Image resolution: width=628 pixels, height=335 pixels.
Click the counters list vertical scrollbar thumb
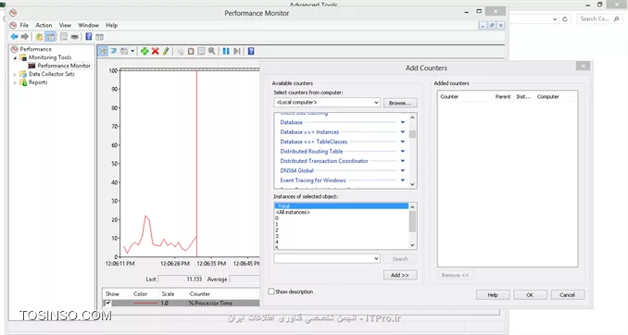coord(412,134)
